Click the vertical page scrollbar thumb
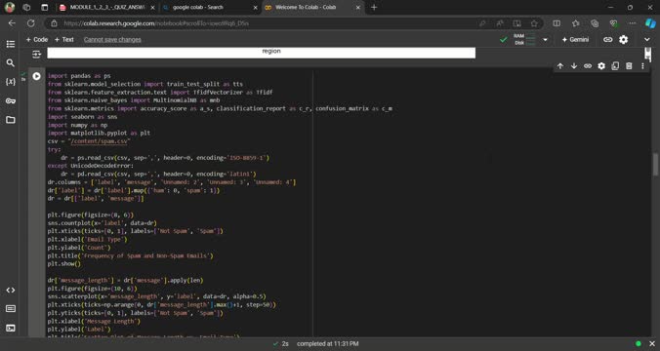 pyautogui.click(x=655, y=165)
